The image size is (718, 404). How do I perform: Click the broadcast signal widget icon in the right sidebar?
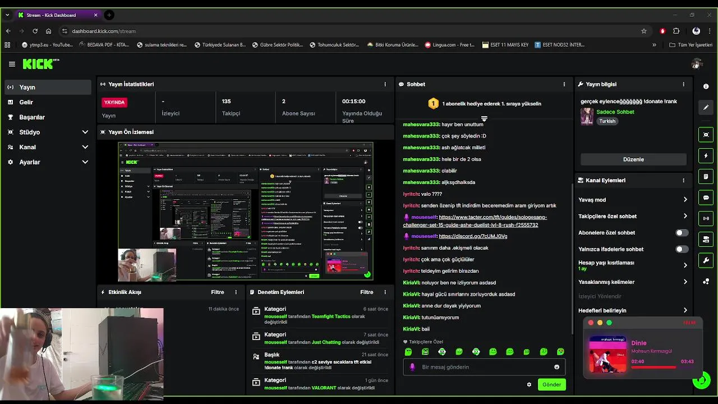(x=706, y=218)
